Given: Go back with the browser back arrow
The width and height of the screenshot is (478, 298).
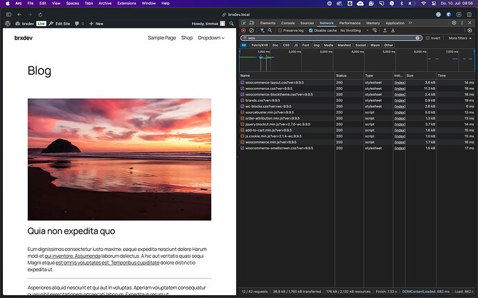Looking at the screenshot, I should pos(19,15).
